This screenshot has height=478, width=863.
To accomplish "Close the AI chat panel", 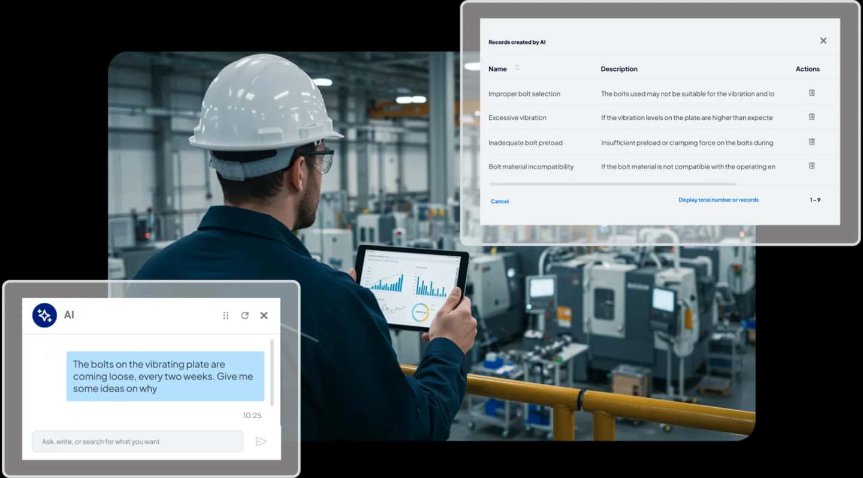I will pyautogui.click(x=264, y=315).
